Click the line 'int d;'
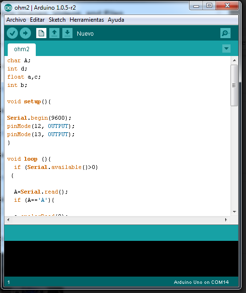This screenshot has height=293, width=246. (17, 69)
